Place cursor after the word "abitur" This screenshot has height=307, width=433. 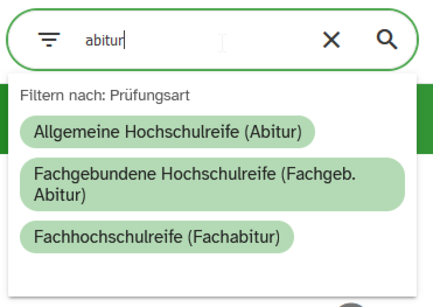[x=124, y=40]
